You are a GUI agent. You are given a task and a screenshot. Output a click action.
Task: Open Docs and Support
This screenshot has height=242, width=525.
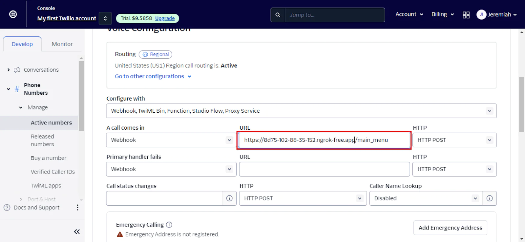click(36, 207)
